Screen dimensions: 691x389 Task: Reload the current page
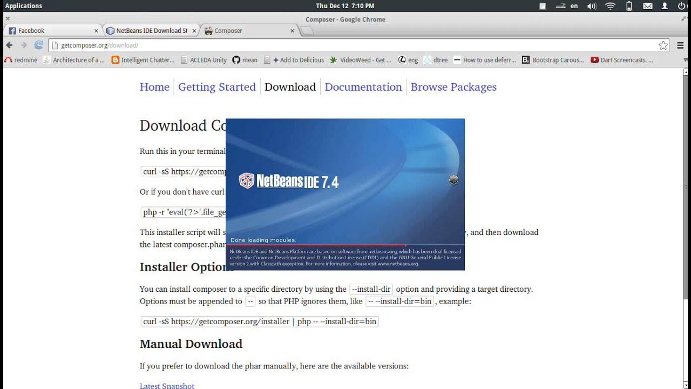(38, 45)
